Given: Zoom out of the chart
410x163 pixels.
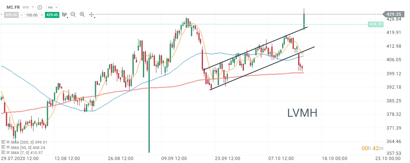Looking at the screenshot, I should (73, 15).
